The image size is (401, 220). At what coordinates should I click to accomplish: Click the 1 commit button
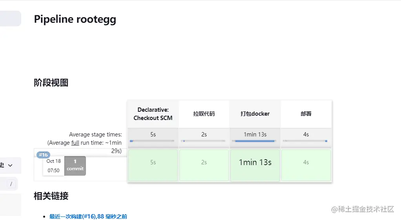[x=75, y=165]
